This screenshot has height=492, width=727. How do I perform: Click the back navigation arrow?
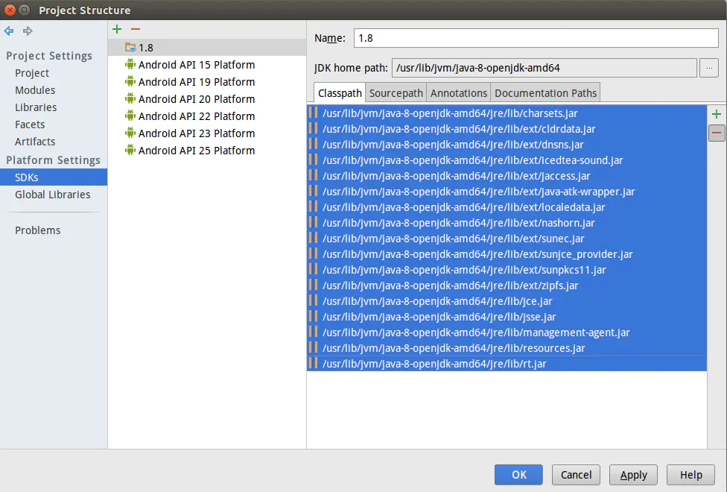click(x=9, y=31)
